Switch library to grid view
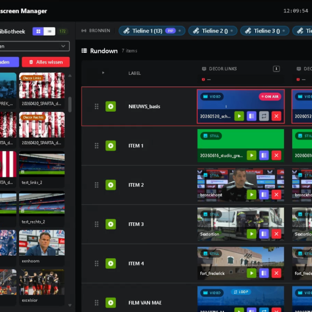This screenshot has height=312, width=312. [38, 31]
